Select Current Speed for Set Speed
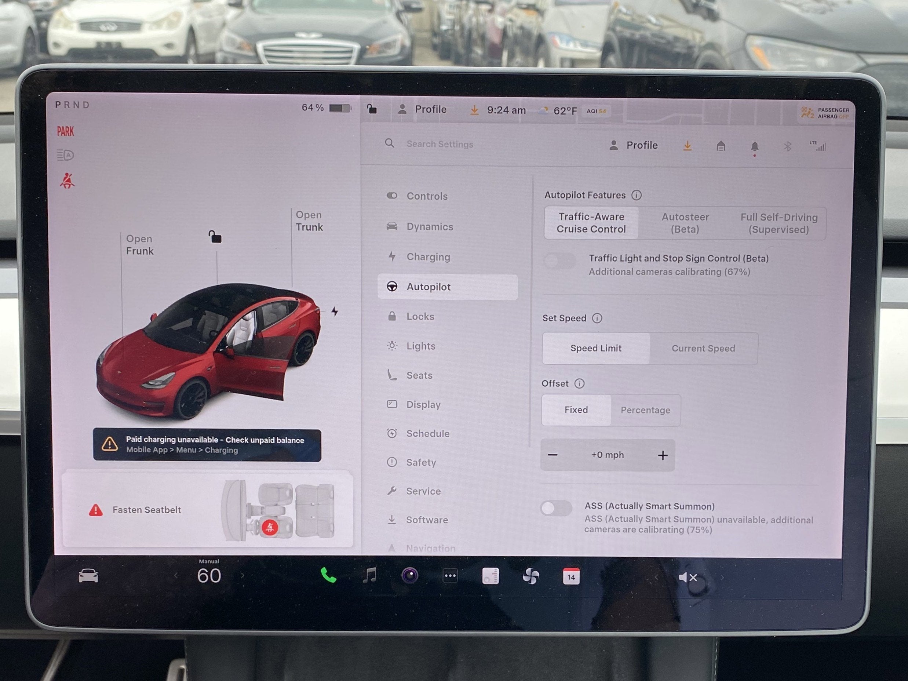This screenshot has height=681, width=908. click(704, 349)
